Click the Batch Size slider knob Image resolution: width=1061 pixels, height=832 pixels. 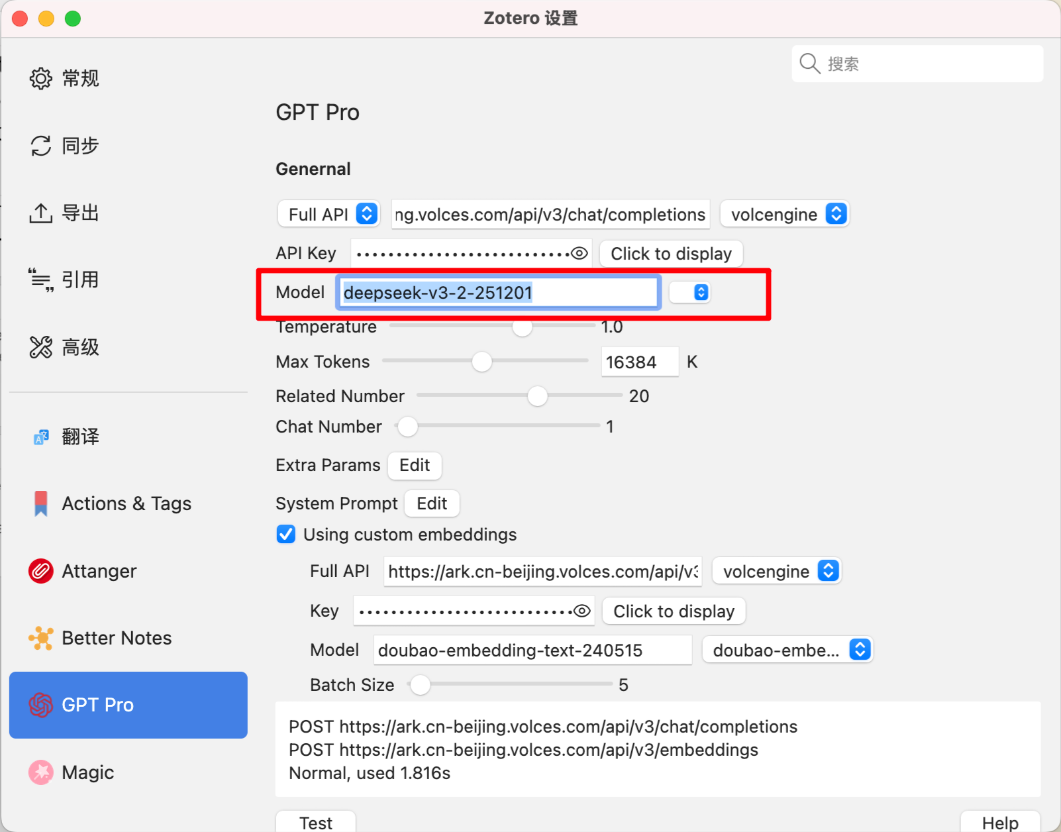(x=420, y=684)
